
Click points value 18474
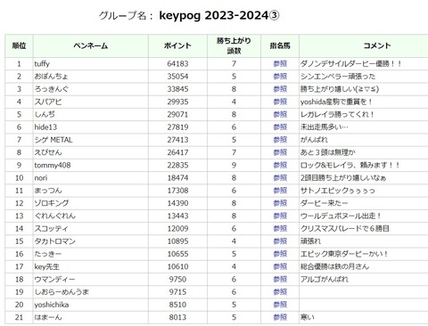click(177, 178)
